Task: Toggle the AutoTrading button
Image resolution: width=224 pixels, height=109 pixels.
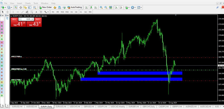Action: coord(74,7)
